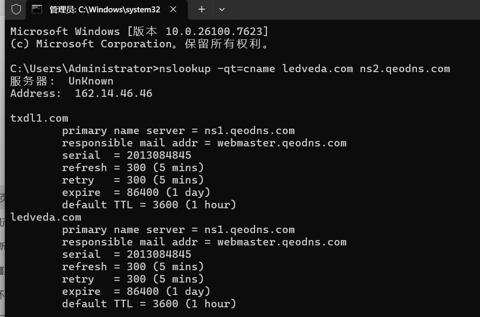
Task: Click the nslookup -qt=cname command text
Action: 215,69
